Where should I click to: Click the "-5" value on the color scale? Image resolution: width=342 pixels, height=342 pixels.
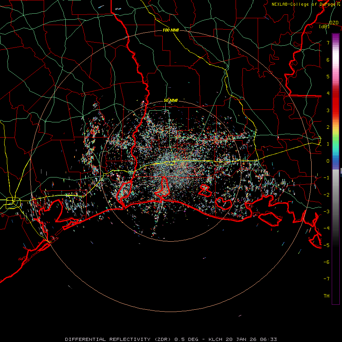tap(326, 245)
